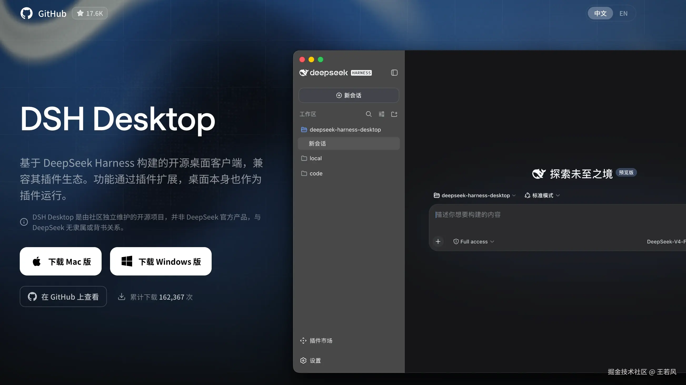The image size is (686, 385).
Task: Expand the deepseek-harness-desktop project dropdown
Action: click(x=475, y=195)
